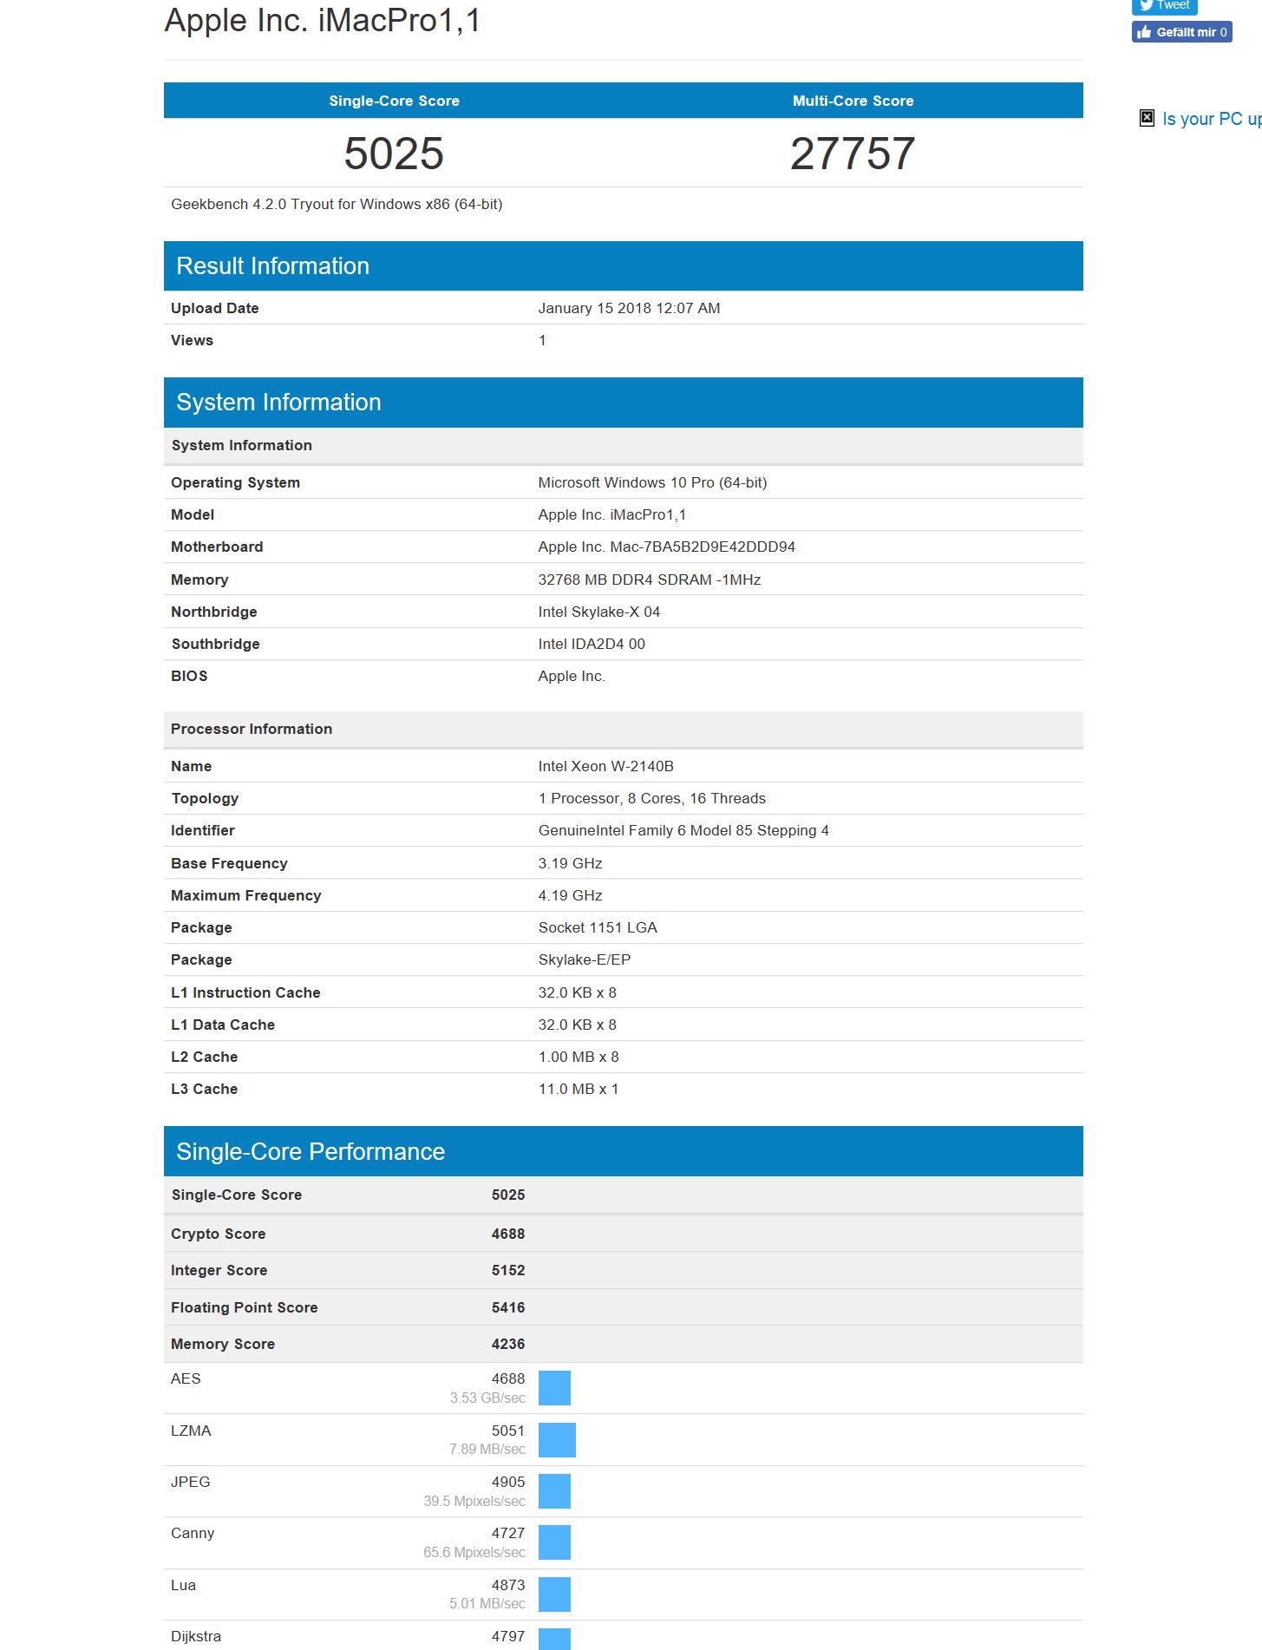Click the Processor Information subheader
Image resolution: width=1262 pixels, height=1650 pixels.
[623, 729]
